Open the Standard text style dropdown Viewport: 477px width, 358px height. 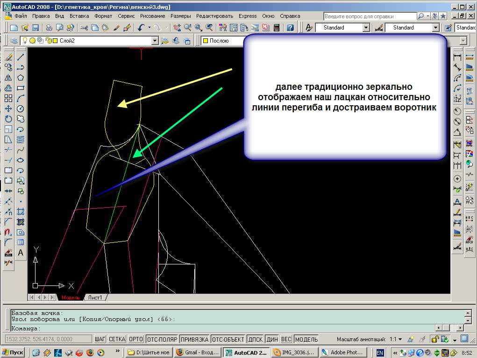(366, 28)
